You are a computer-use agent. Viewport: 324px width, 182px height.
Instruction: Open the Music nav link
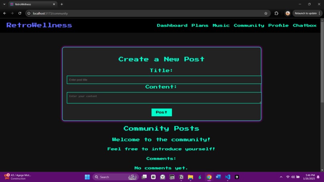tap(221, 25)
